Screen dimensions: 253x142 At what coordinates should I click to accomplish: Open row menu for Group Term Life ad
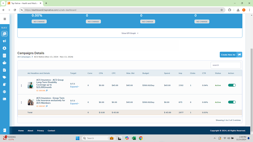pyautogui.click(x=21, y=102)
